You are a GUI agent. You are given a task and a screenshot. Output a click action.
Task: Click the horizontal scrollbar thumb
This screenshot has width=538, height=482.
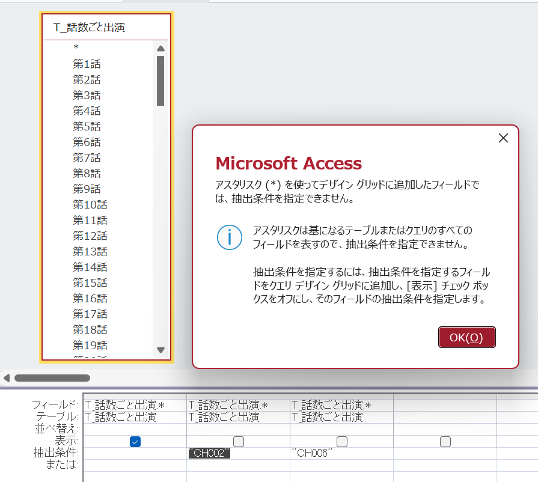pos(52,378)
